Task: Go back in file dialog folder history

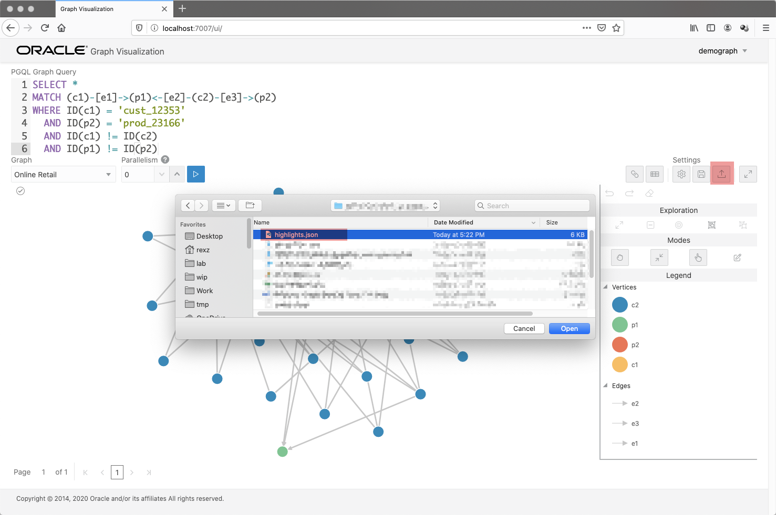Action: (188, 206)
